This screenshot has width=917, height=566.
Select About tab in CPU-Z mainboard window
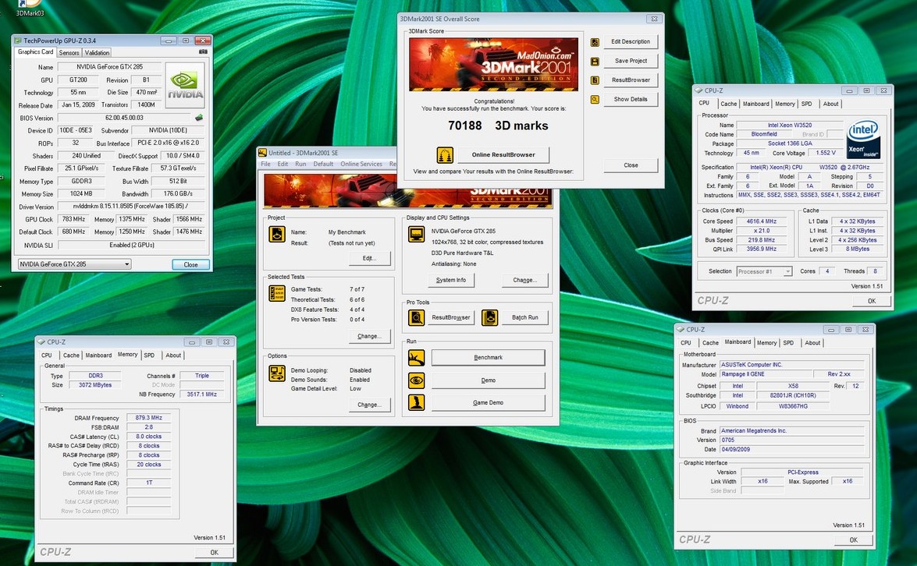[812, 343]
